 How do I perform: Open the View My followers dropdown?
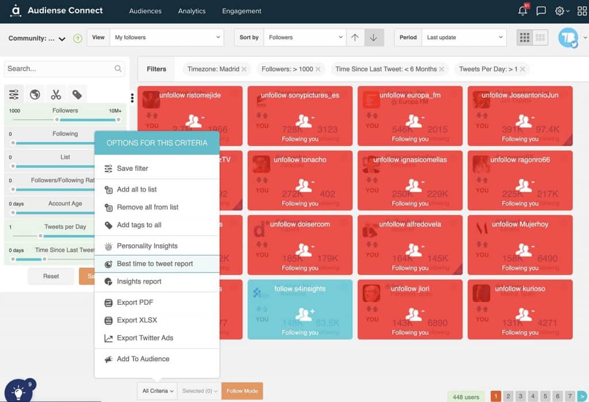click(166, 37)
